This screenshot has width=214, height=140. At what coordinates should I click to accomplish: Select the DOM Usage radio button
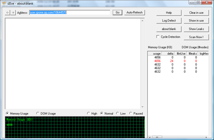tap(38, 114)
